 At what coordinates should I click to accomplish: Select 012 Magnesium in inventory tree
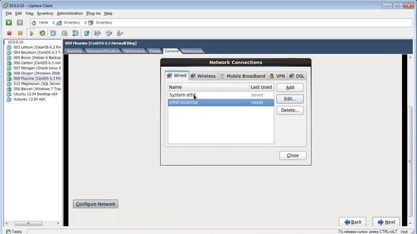click(37, 84)
